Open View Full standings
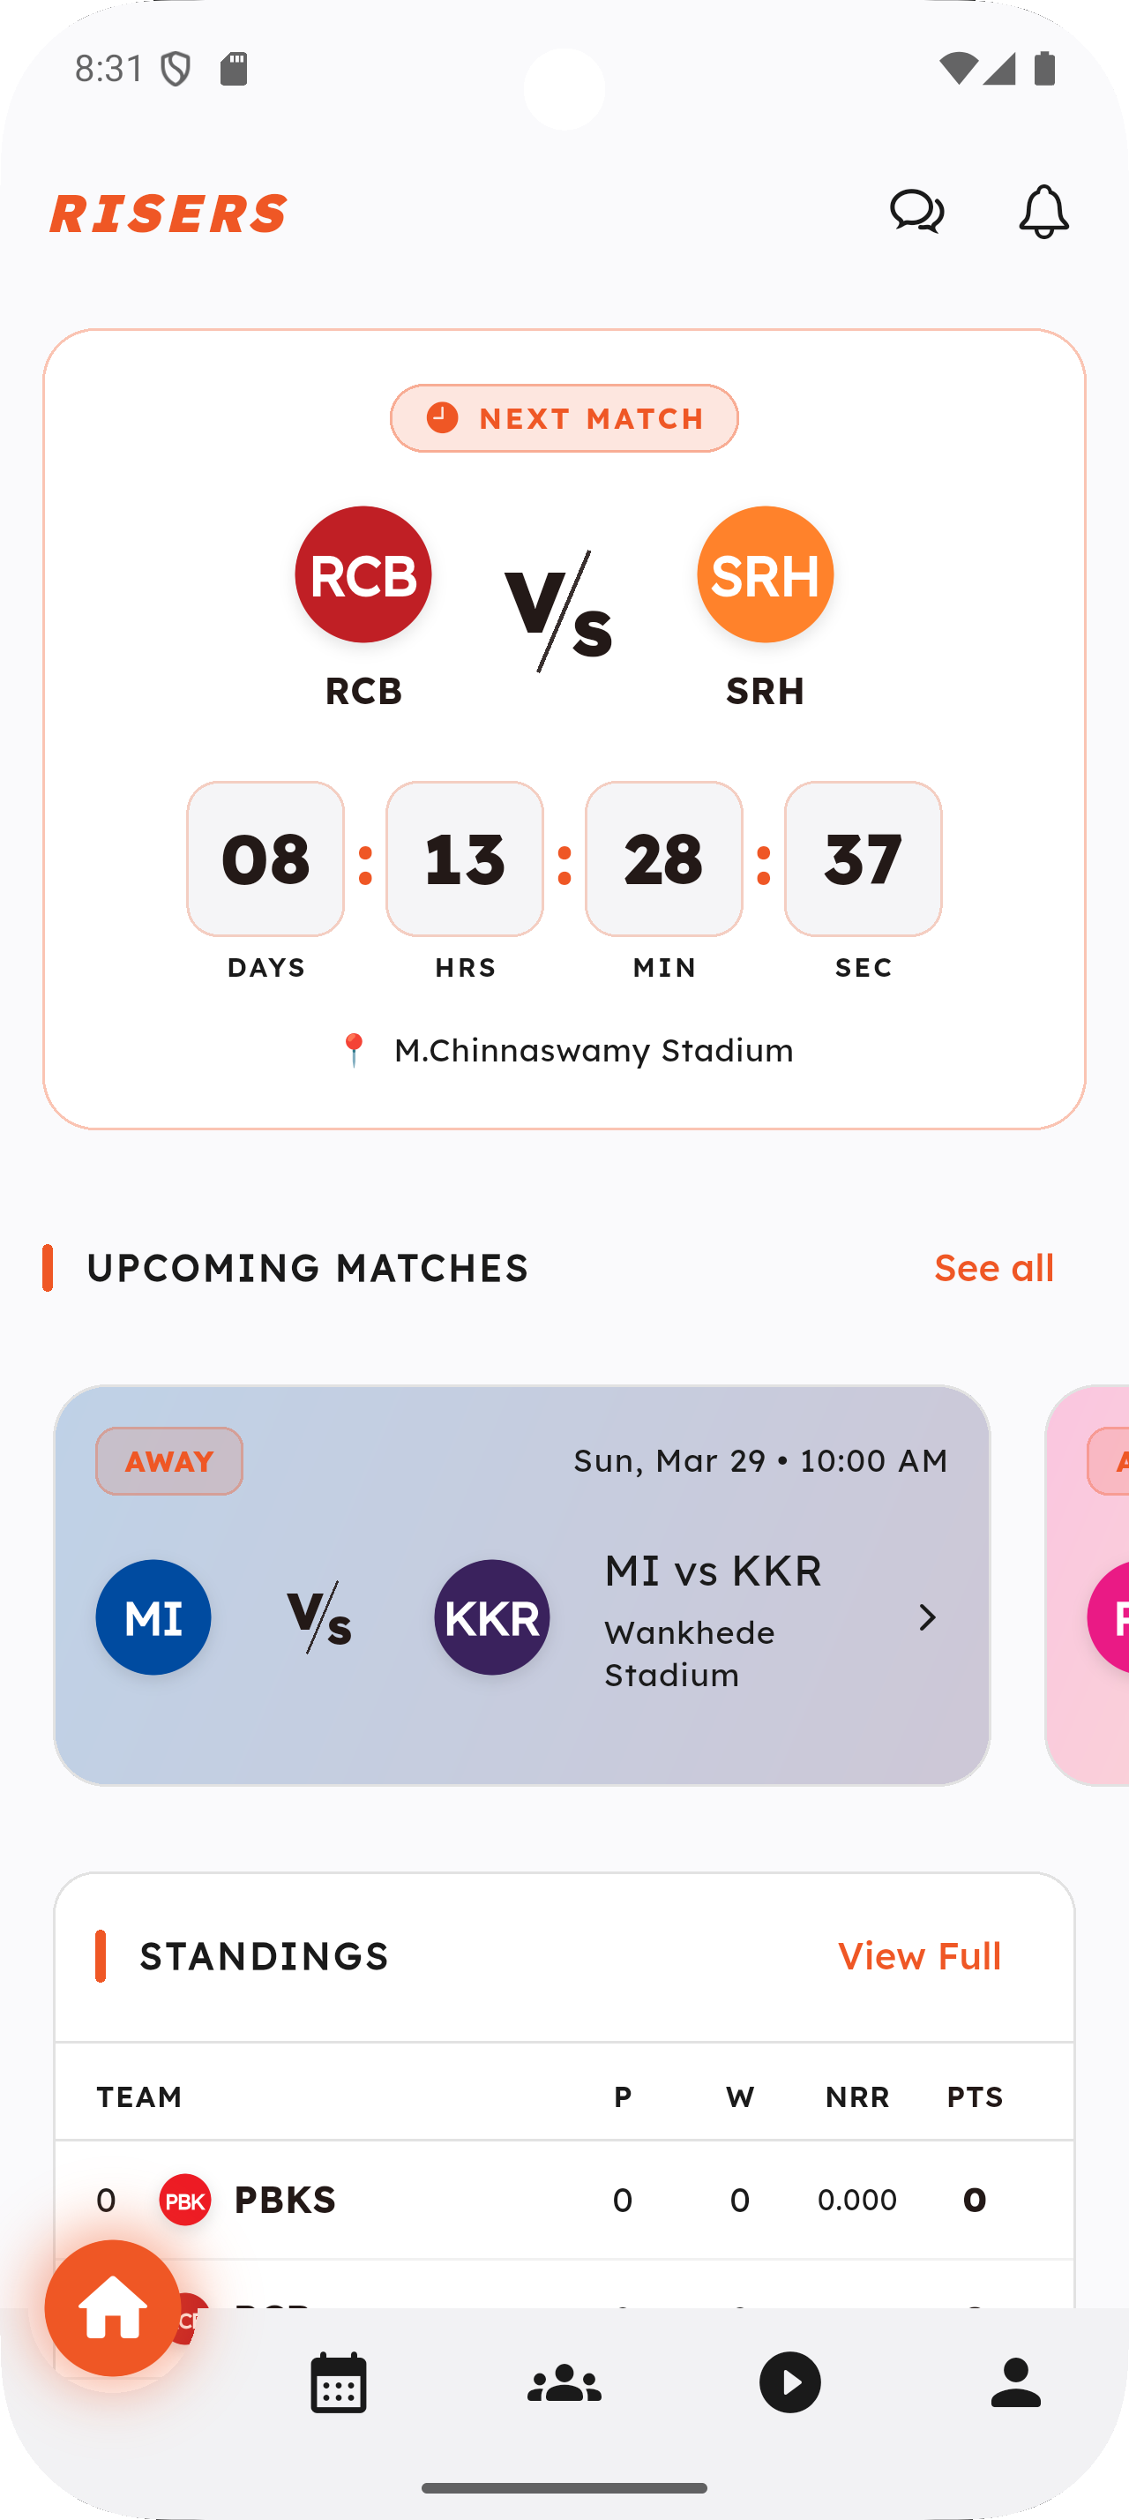Image resolution: width=1129 pixels, height=2520 pixels. 917,1956
